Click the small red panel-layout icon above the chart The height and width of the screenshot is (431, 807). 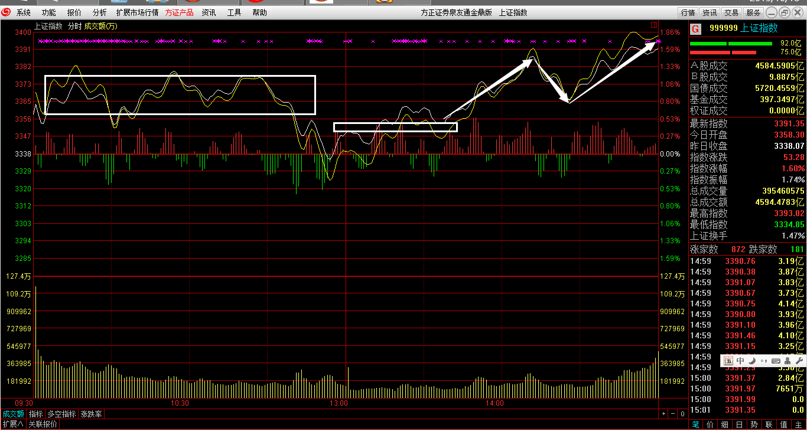pos(653,25)
